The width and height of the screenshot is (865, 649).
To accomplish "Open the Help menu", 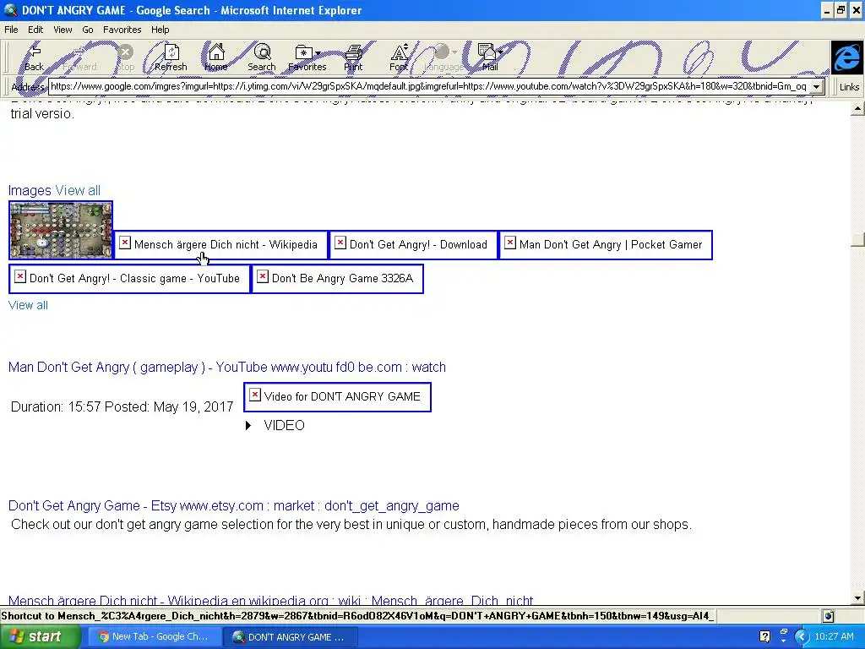I will click(x=160, y=30).
